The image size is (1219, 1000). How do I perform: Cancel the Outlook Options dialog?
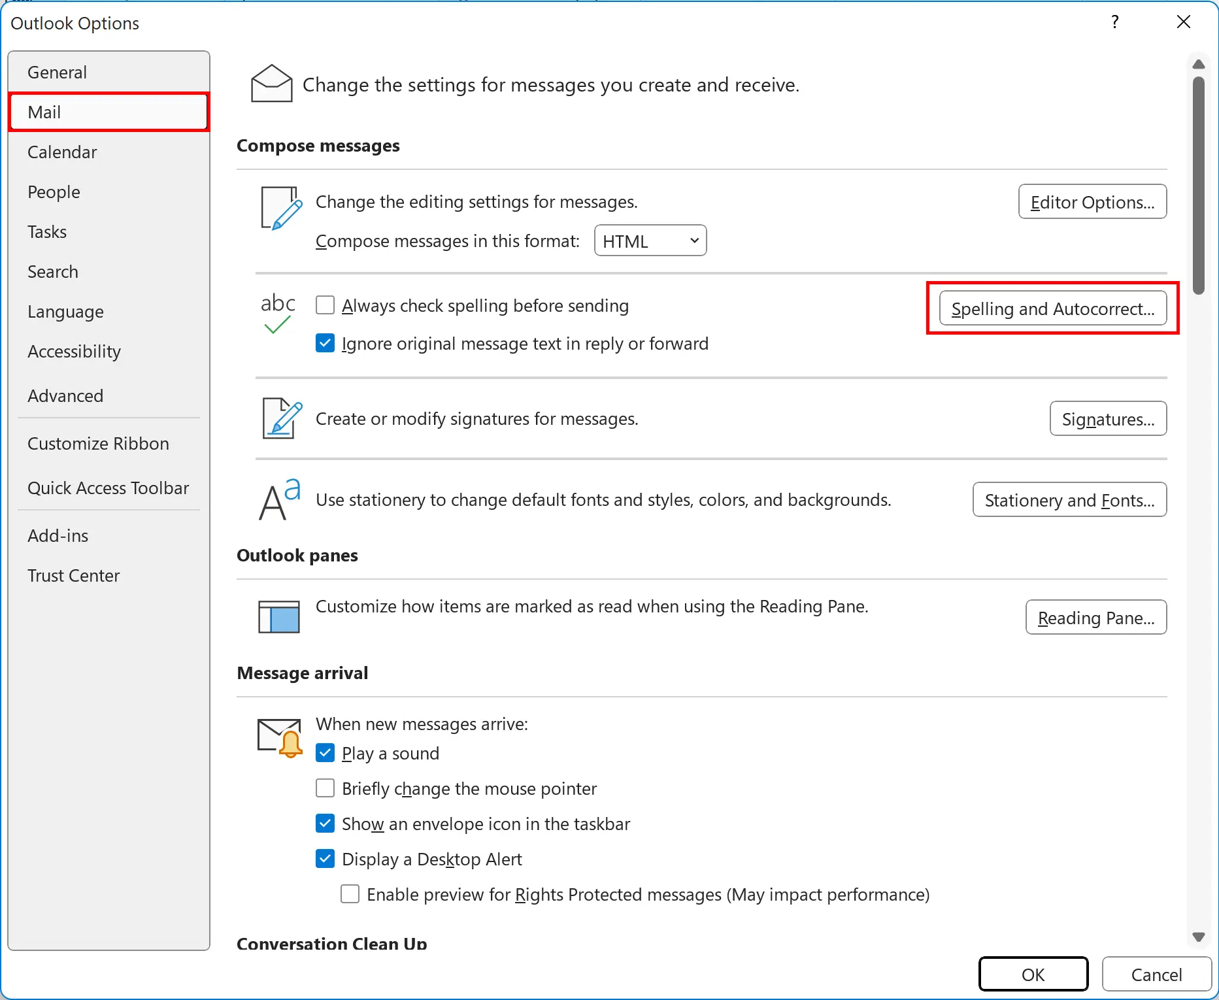click(1156, 975)
